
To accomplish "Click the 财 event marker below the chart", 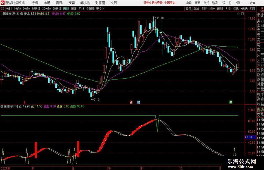I will [x=139, y=102].
